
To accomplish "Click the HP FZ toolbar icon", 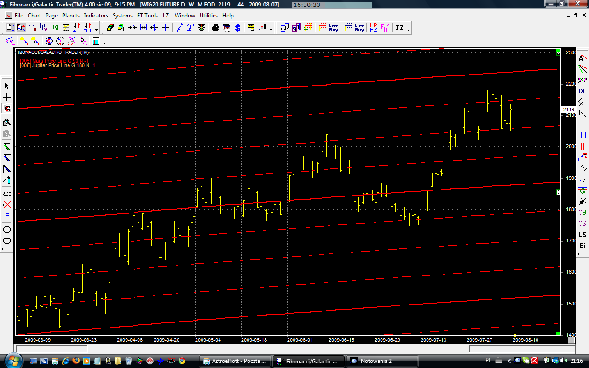I will pyautogui.click(x=373, y=28).
